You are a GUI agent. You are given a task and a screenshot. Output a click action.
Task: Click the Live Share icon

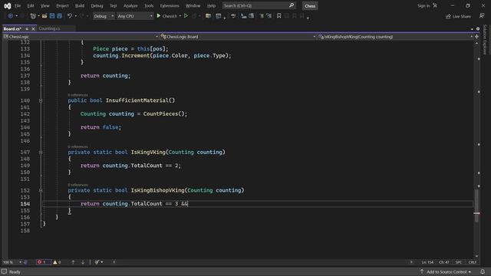pyautogui.click(x=448, y=16)
